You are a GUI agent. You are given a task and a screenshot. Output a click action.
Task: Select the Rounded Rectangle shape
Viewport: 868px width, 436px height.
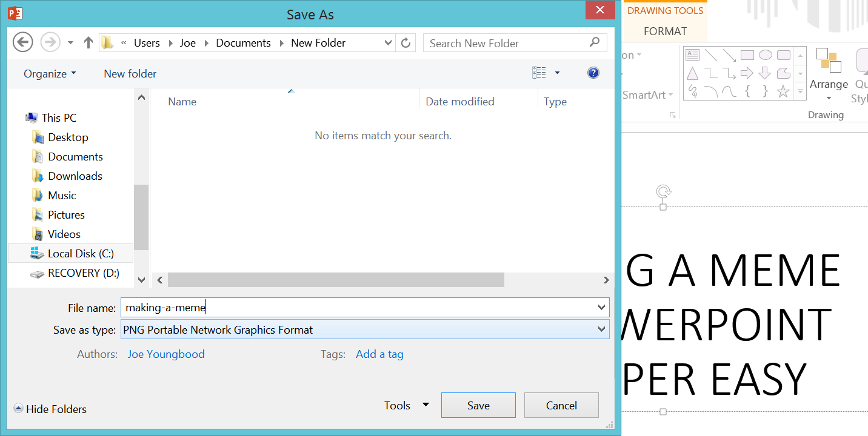coord(784,55)
